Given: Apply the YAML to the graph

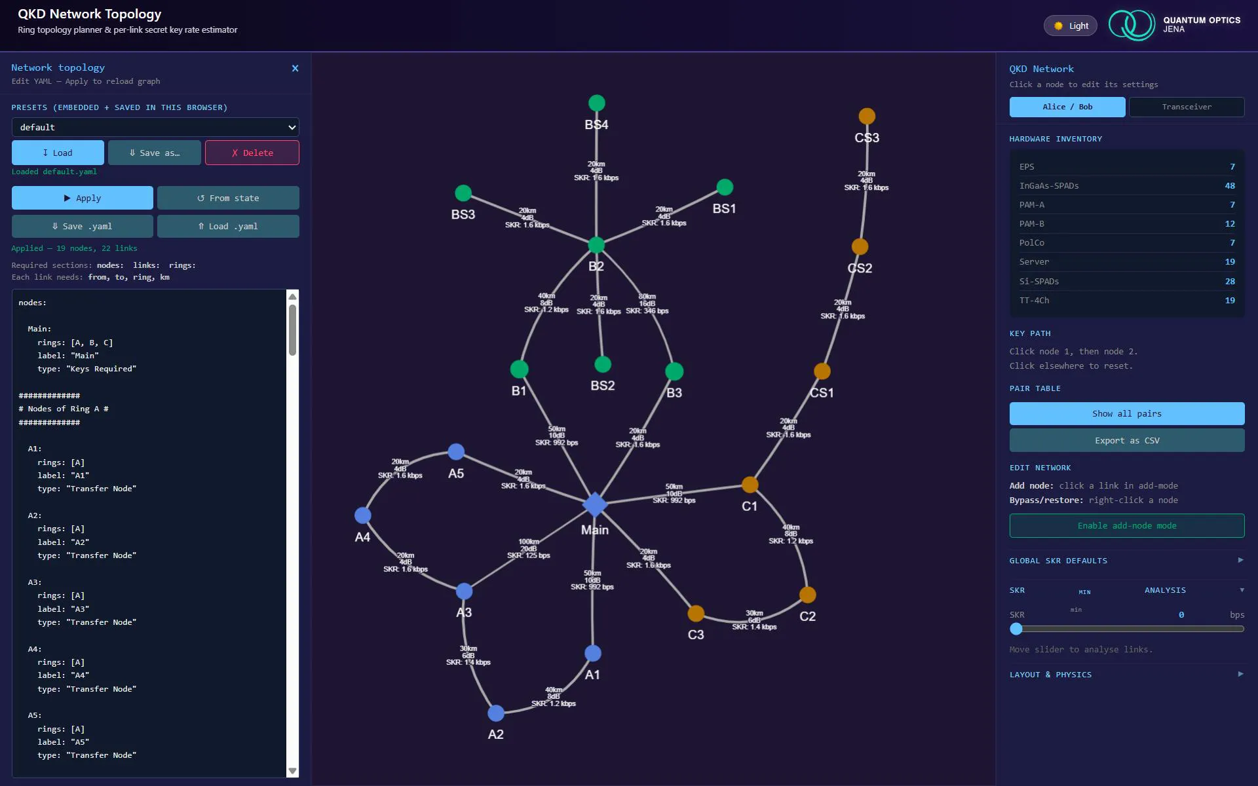Looking at the screenshot, I should tap(83, 198).
